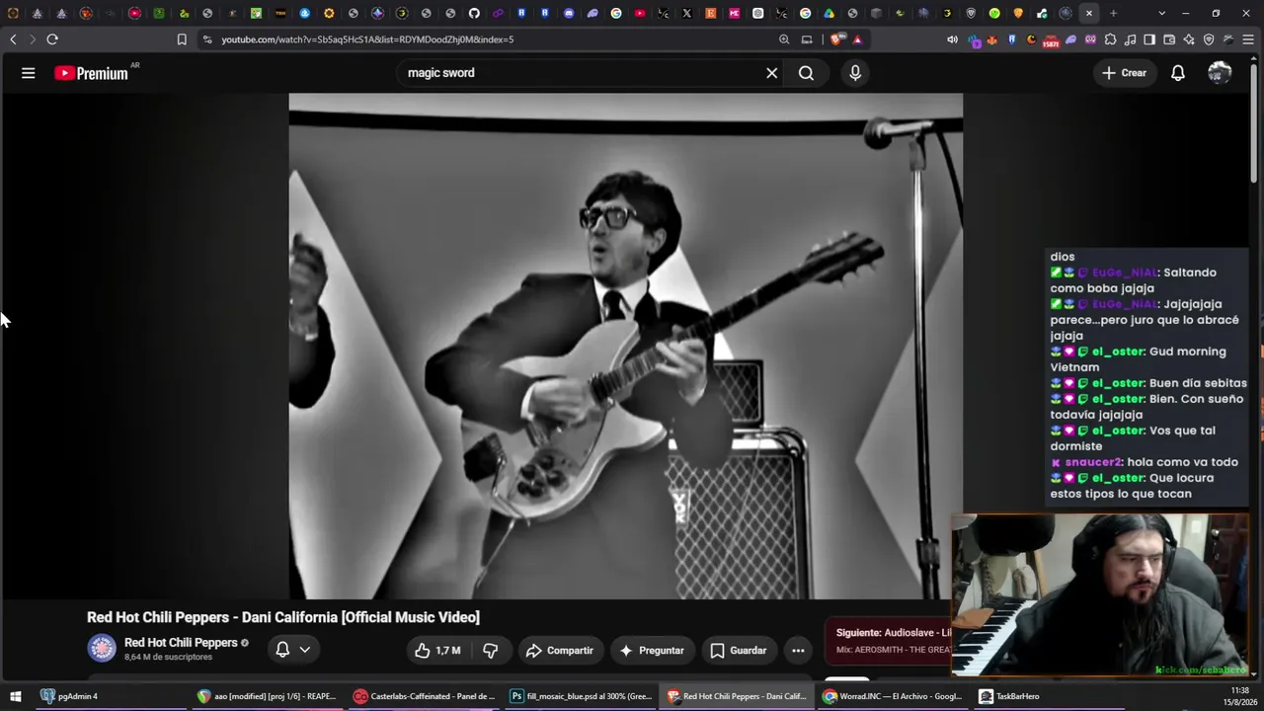Screen dimensions: 1264x711
Task: Switch to the REAPER project in the taskbar
Action: click(268, 696)
